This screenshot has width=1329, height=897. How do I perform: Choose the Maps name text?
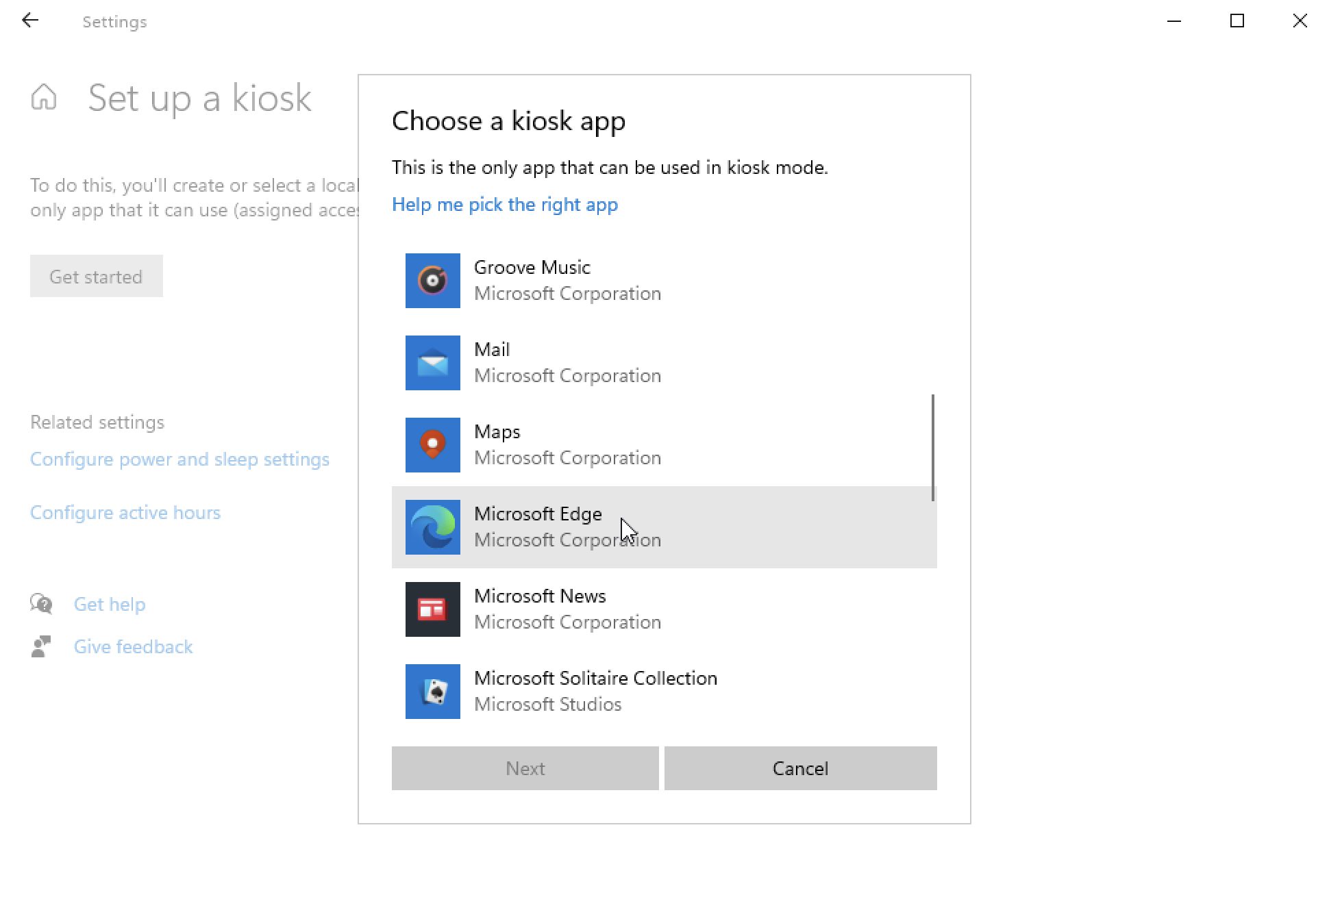pyautogui.click(x=497, y=431)
